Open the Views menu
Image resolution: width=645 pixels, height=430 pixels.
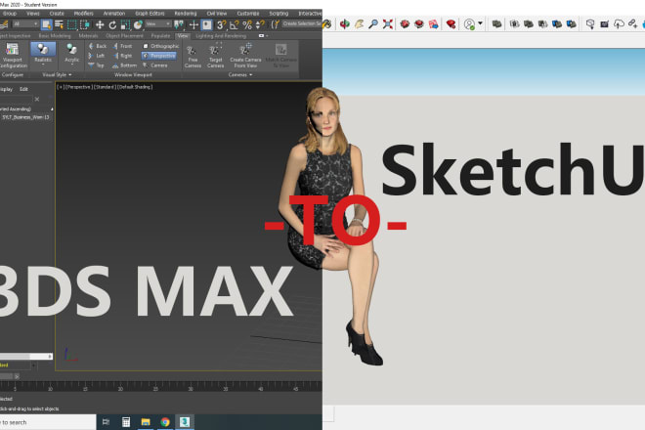click(x=32, y=14)
